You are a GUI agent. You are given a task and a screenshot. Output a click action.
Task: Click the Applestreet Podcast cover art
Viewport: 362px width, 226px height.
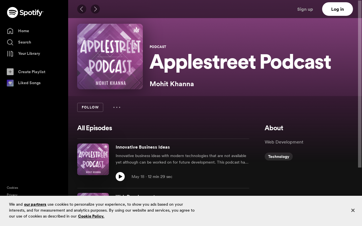pyautogui.click(x=110, y=56)
